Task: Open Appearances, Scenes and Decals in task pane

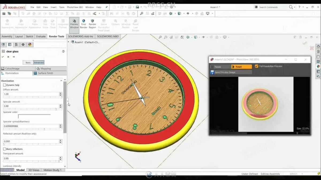Action: point(318,66)
